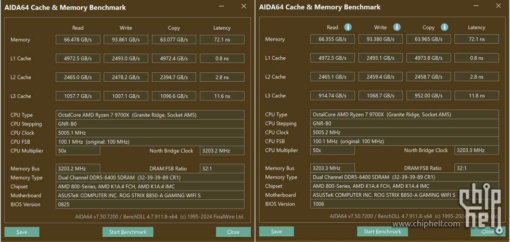Select Memory Latency field in left window
Image resolution: width=510 pixels, height=242 pixels.
222,40
